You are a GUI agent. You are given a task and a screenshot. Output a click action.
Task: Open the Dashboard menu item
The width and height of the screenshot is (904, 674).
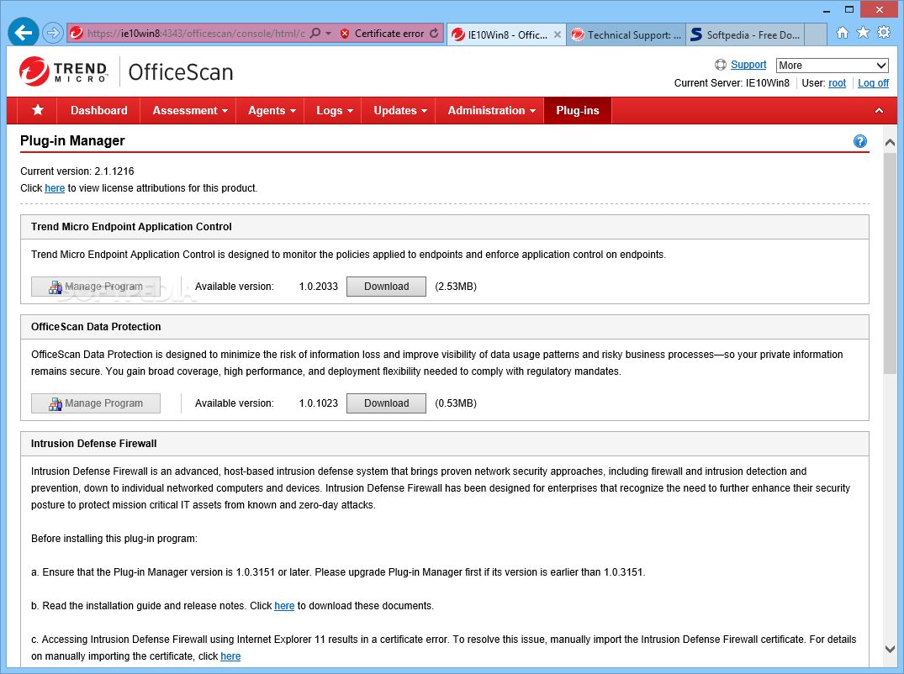point(99,111)
